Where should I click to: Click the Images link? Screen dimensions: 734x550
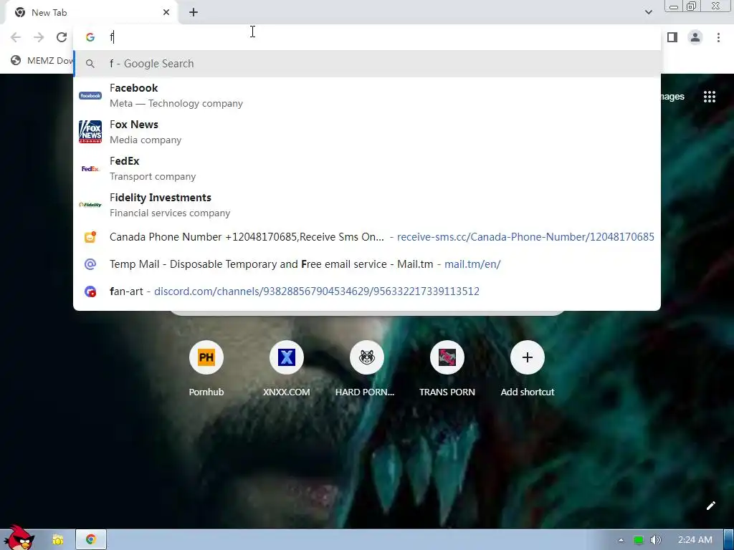click(672, 97)
